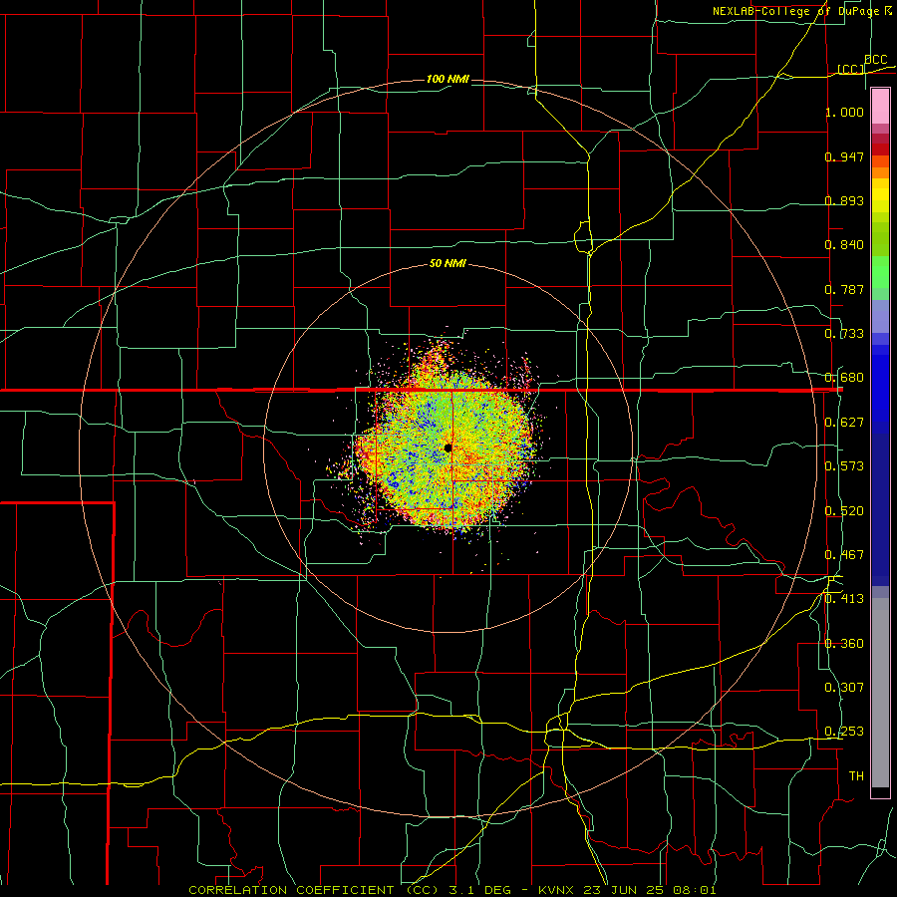Click the 50 NMI range ring label

pyautogui.click(x=448, y=264)
